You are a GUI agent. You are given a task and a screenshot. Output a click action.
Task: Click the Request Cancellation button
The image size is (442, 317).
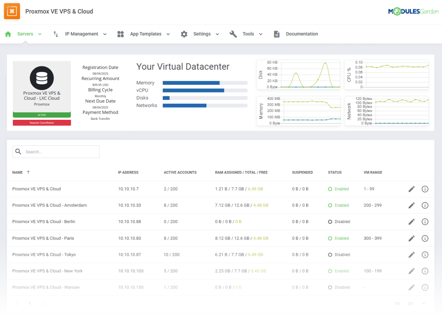click(42, 123)
